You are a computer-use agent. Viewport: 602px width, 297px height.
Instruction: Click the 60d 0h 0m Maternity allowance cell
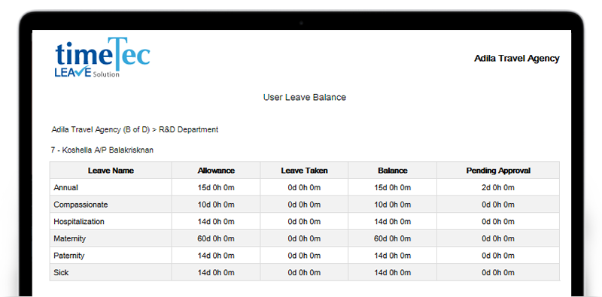216,238
